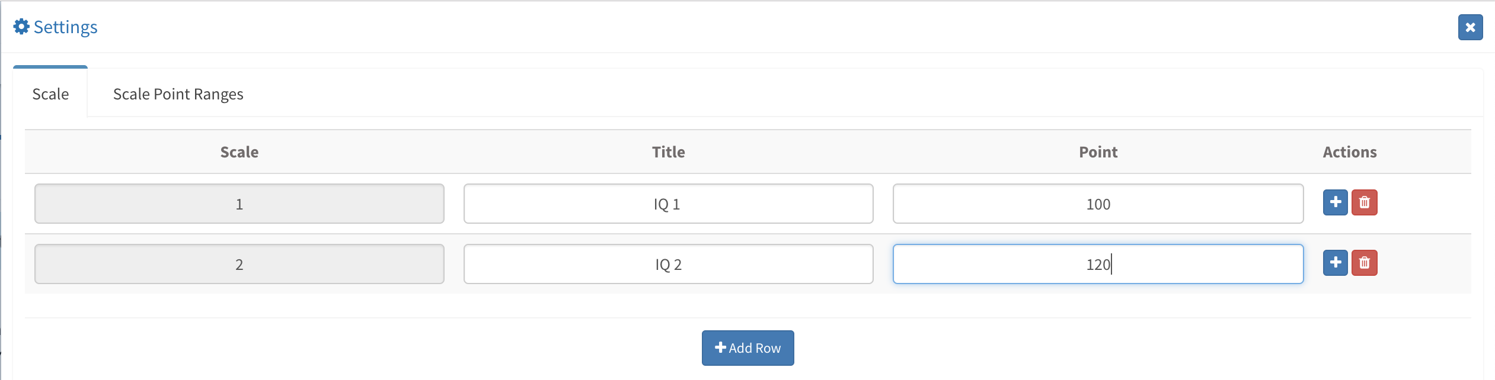Click the plus icon in row 1
This screenshot has width=1495, height=380.
pos(1335,202)
